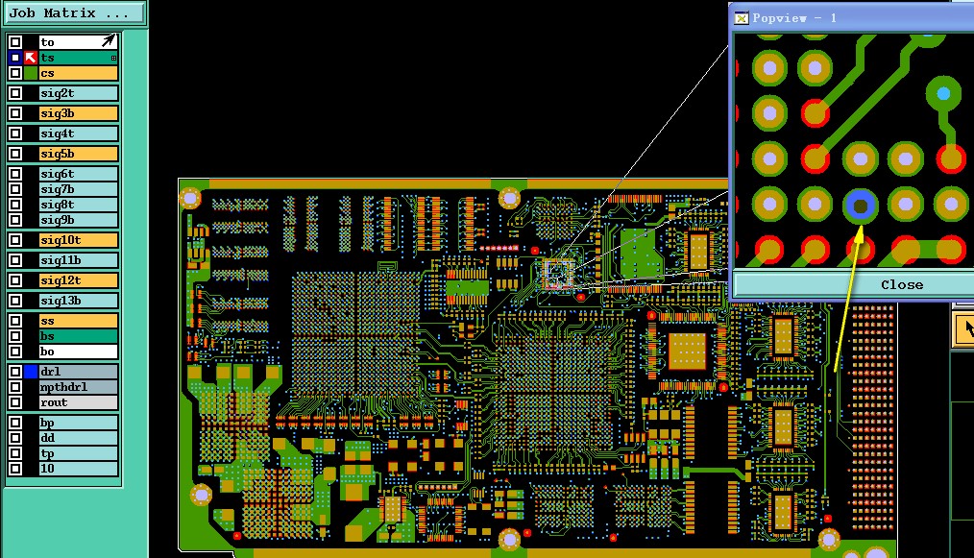This screenshot has height=558, width=974.
Task: Pick the 'sig8t' layer name
Action: (x=78, y=205)
